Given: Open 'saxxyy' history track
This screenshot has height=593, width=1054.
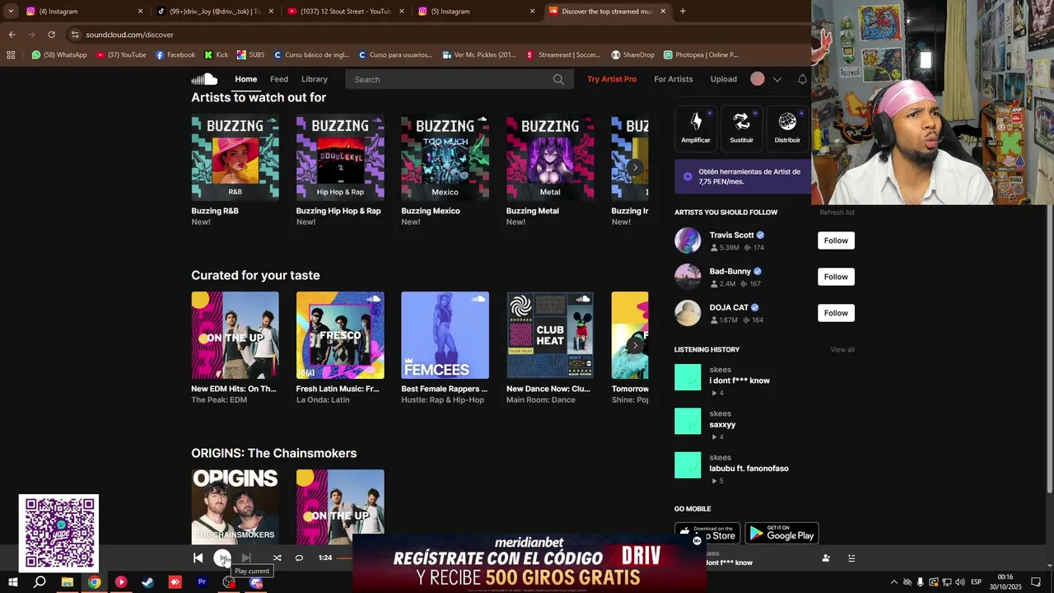Looking at the screenshot, I should (722, 425).
